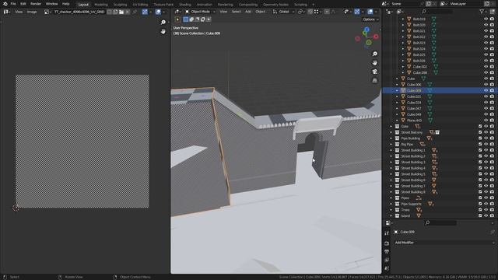
Task: Click the zoom magnifier icon in the 3D viewport
Action: click(x=375, y=54)
